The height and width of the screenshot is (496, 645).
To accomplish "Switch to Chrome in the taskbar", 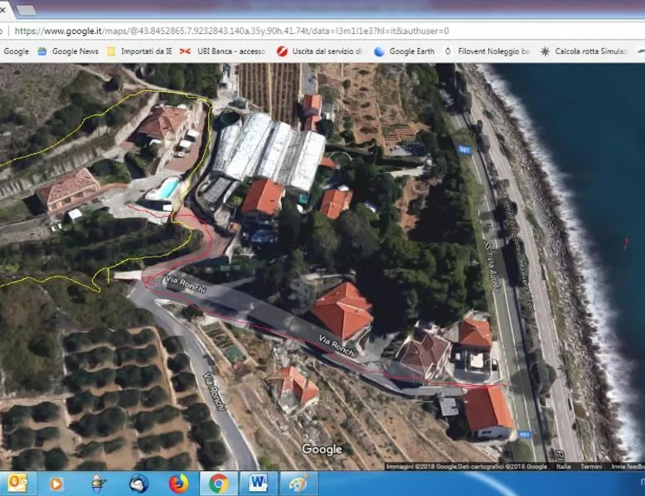I will 218,483.
